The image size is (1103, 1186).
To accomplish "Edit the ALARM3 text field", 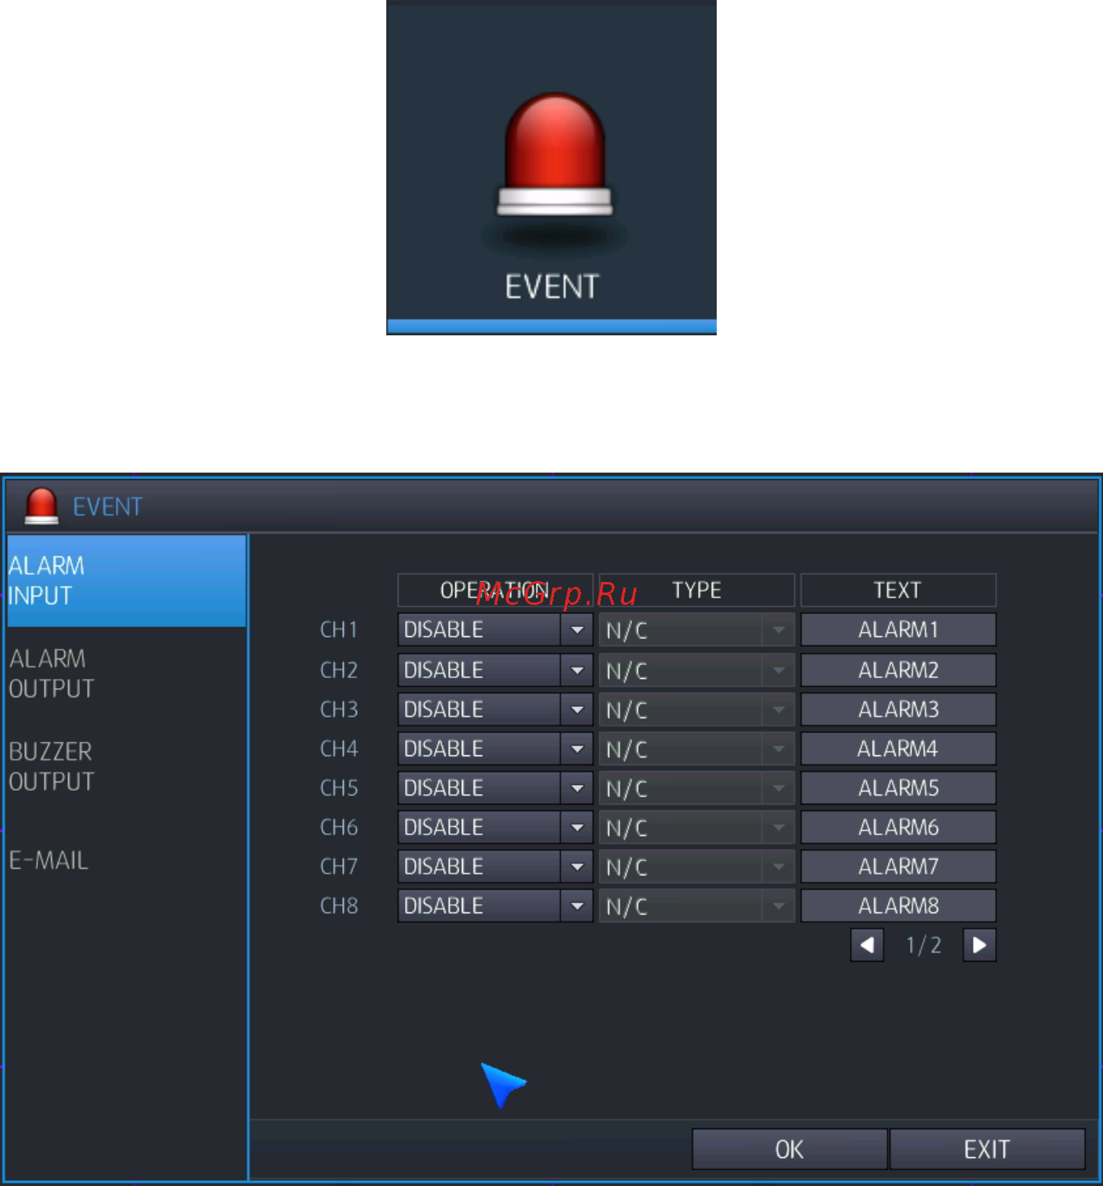I will (898, 709).
